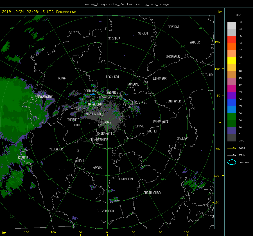Click the SINDGI city label
Viewport: 253px width, 236px height.
pyautogui.click(x=143, y=33)
